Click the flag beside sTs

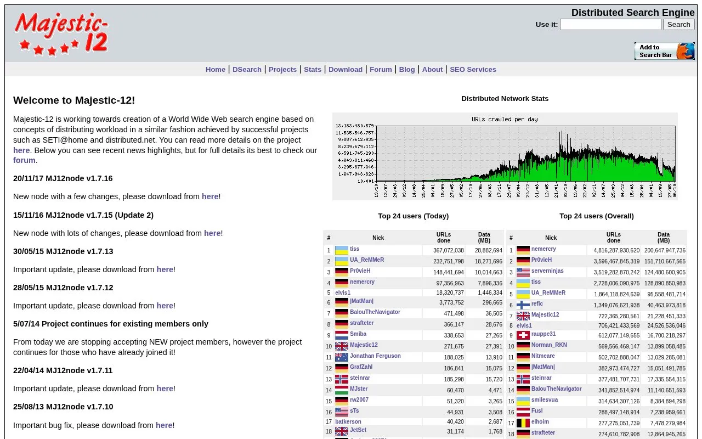(342, 412)
